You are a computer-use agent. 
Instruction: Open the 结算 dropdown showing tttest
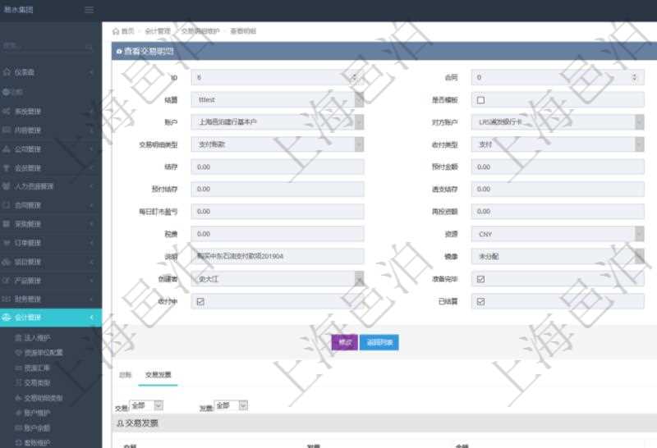pos(278,99)
